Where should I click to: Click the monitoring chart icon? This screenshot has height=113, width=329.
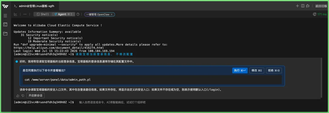pos(16,14)
